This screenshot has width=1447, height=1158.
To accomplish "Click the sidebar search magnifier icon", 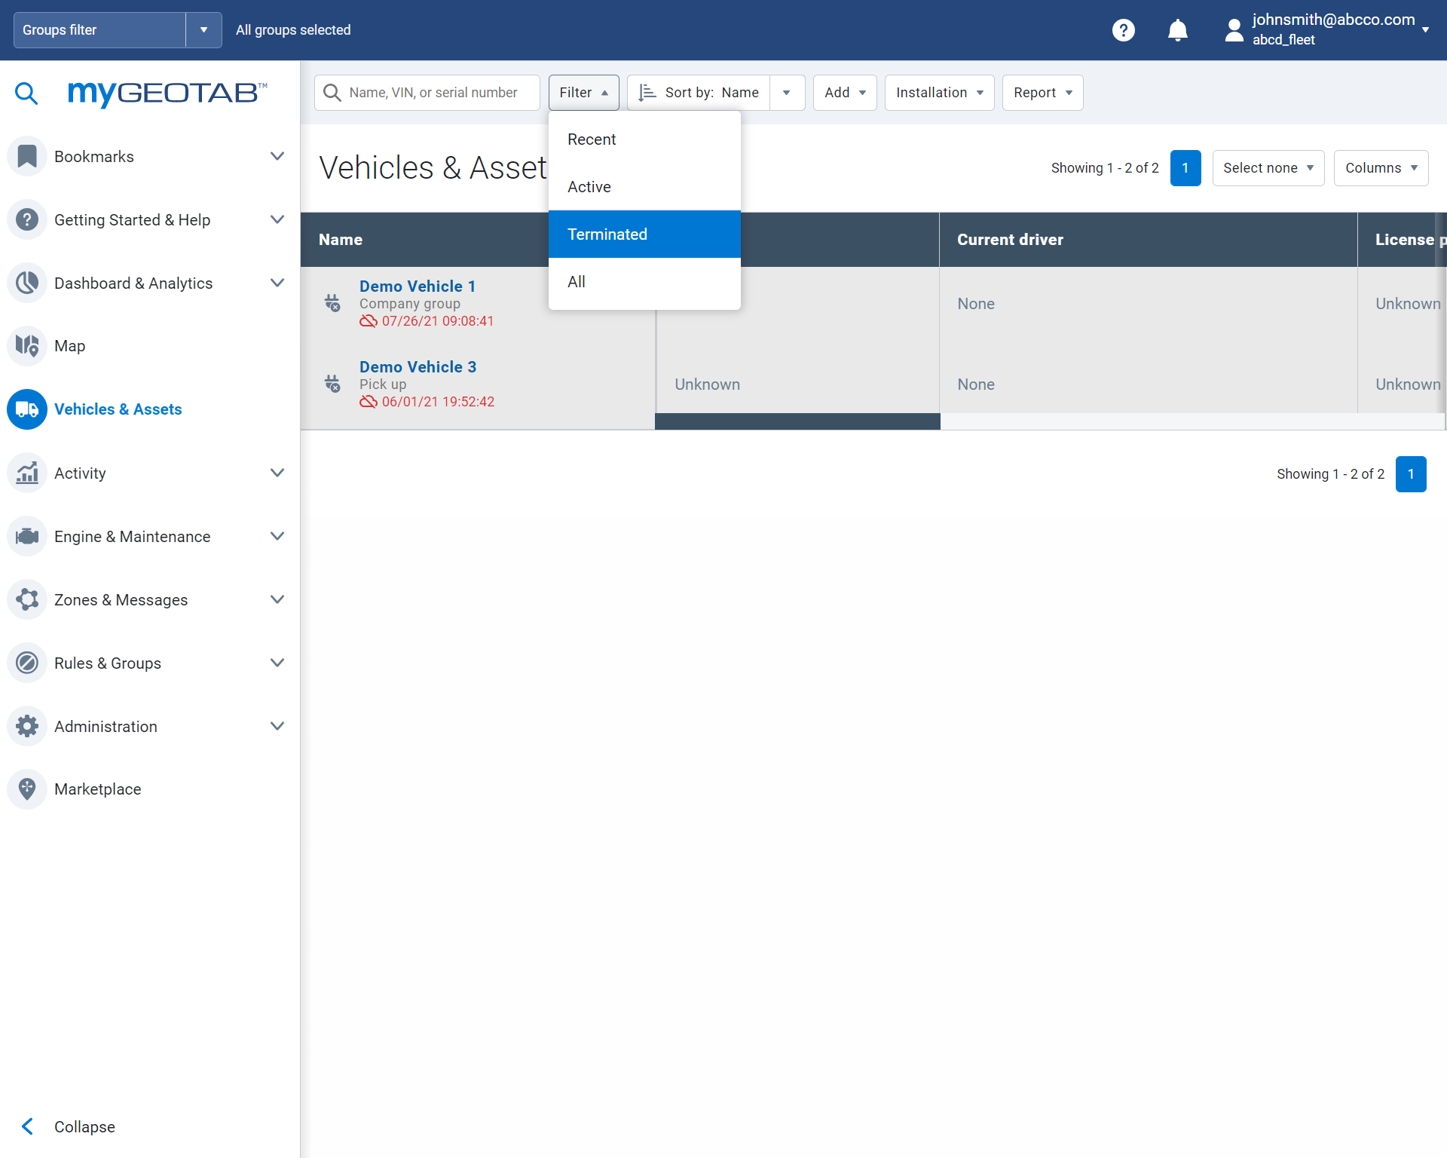I will (x=26, y=93).
